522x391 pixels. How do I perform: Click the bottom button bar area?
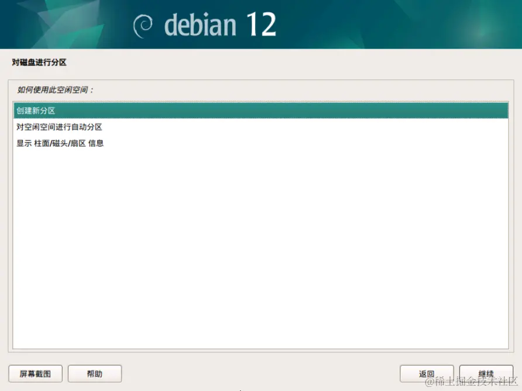pos(260,373)
